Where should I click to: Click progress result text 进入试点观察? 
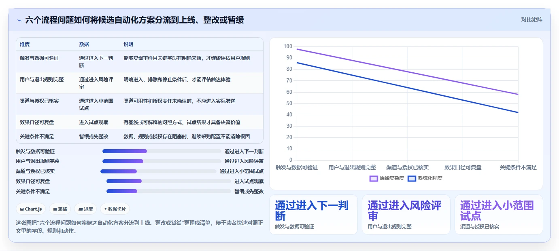point(249,181)
